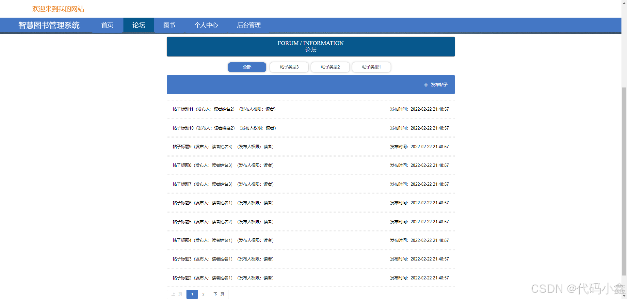Select page 1 in pagination
This screenshot has width=627, height=299.
(x=192, y=294)
